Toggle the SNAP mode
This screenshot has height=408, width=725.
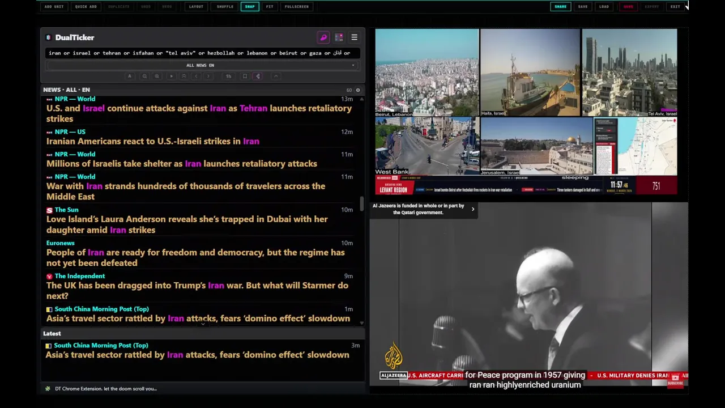[250, 7]
